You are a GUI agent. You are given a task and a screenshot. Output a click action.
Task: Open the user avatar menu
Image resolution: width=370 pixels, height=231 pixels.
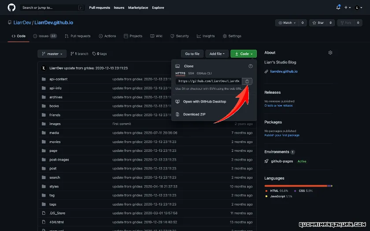click(359, 7)
